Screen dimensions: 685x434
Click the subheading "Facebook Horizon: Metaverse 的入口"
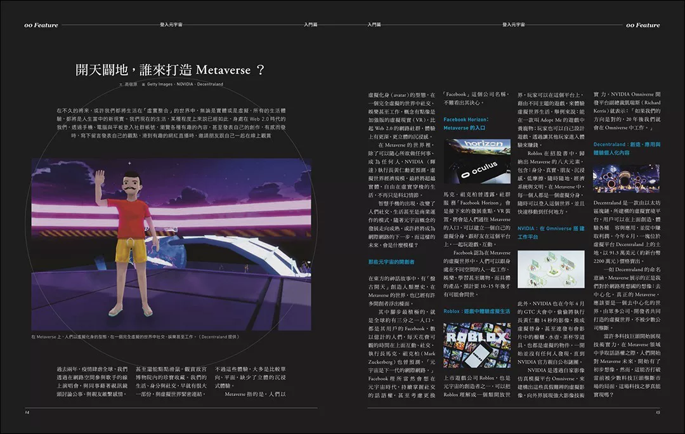coord(466,124)
